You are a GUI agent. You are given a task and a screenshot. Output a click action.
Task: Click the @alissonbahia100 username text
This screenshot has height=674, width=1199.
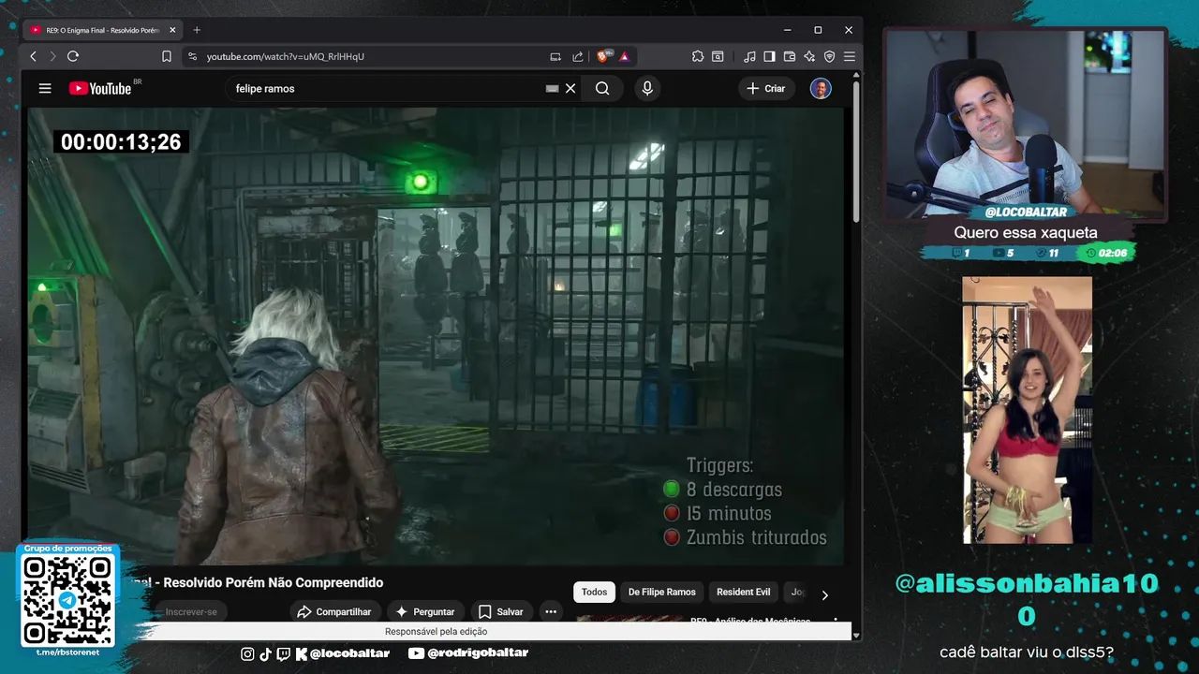coord(1027,599)
